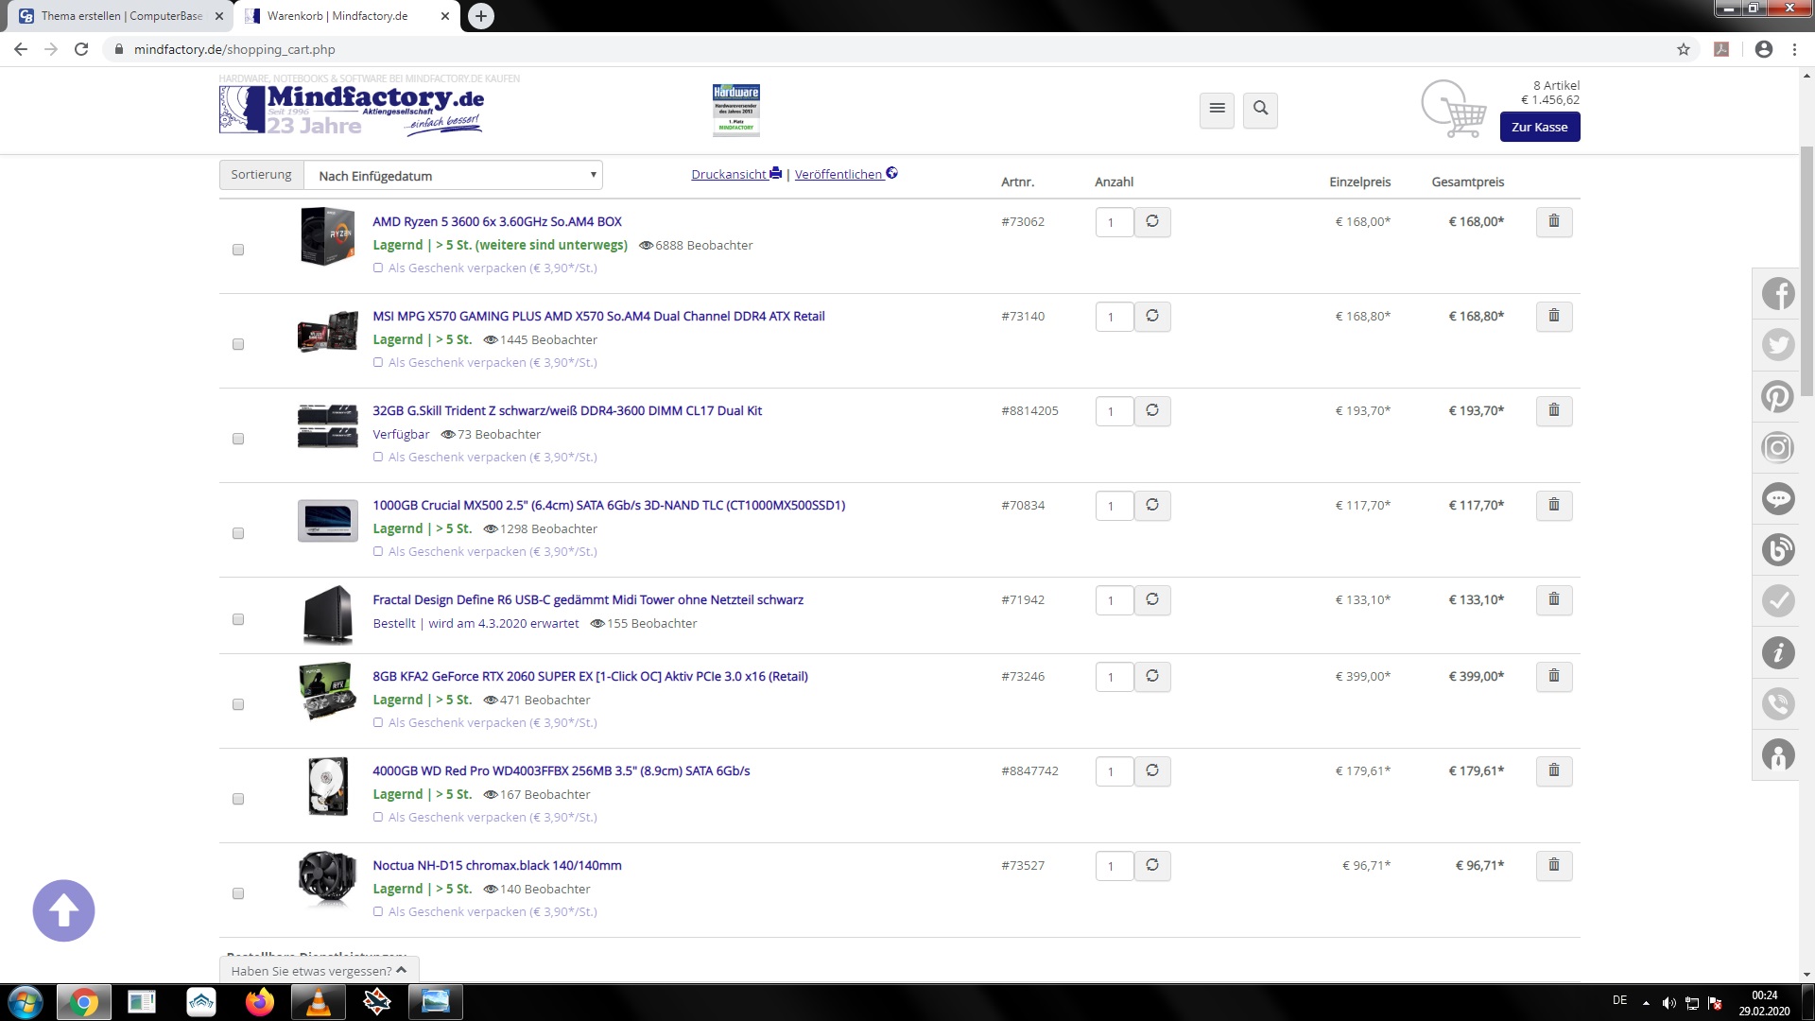The height and width of the screenshot is (1021, 1815).
Task: Click the Pinterest icon in the sidebar
Action: click(x=1777, y=396)
